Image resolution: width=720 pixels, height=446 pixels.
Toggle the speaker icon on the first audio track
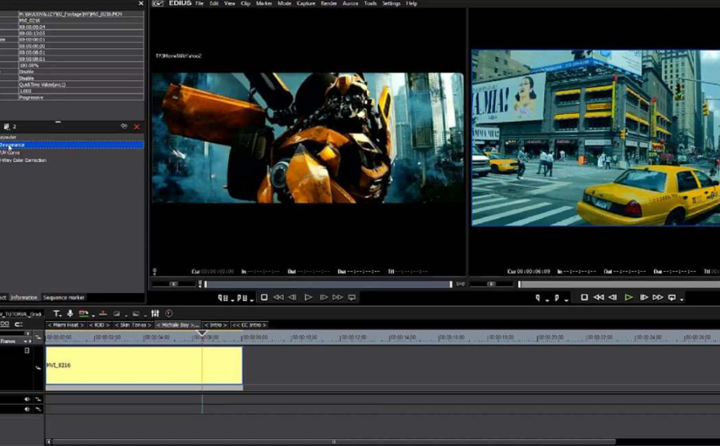point(27,399)
